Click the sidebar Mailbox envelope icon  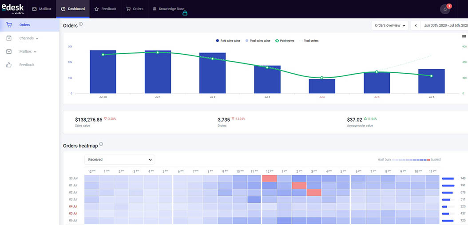[x=9, y=51]
